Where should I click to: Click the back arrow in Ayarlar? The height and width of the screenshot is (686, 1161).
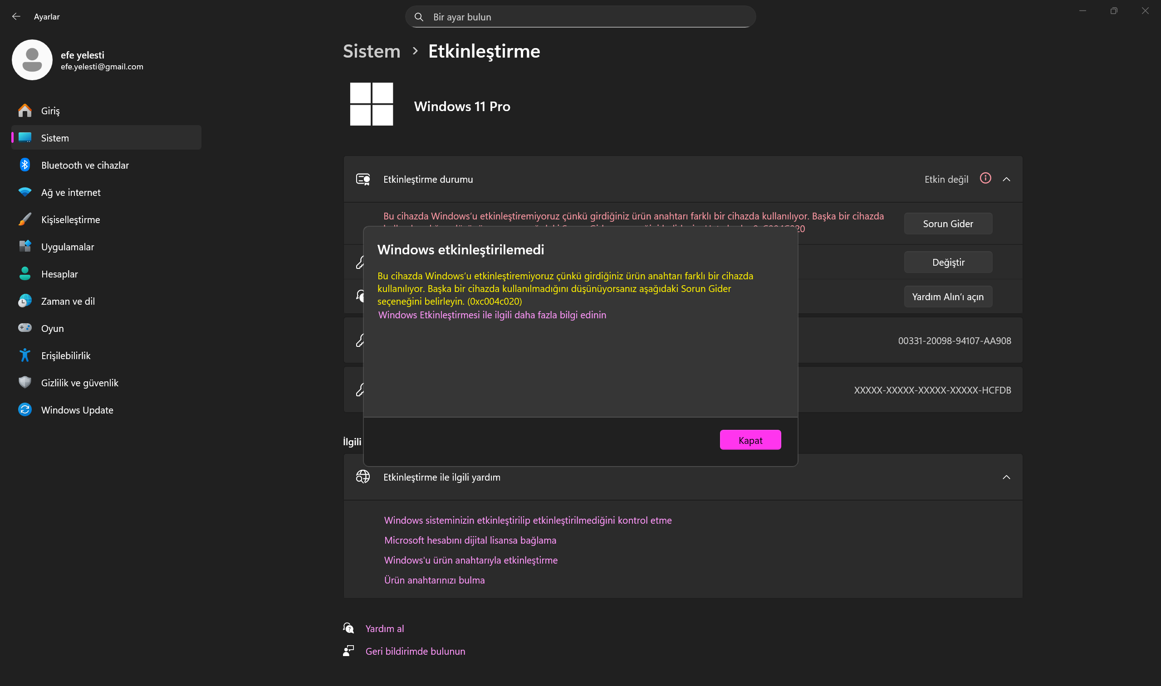coord(16,17)
